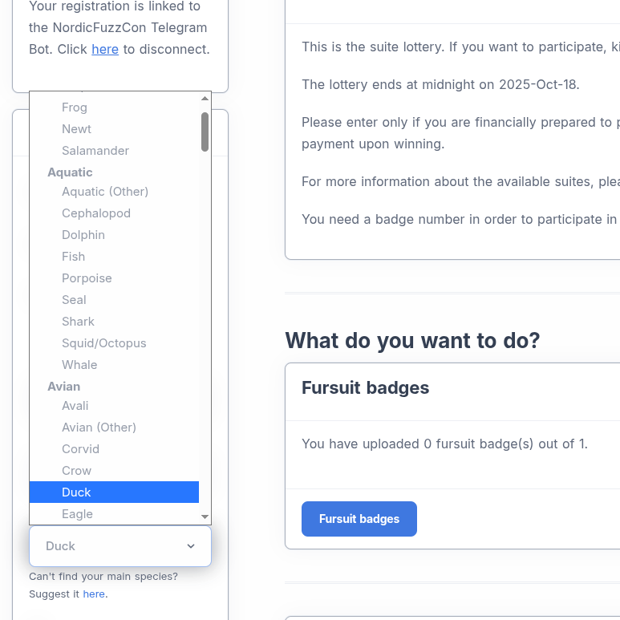The height and width of the screenshot is (620, 620).
Task: Pick Shark in the species list
Action: coord(79,322)
